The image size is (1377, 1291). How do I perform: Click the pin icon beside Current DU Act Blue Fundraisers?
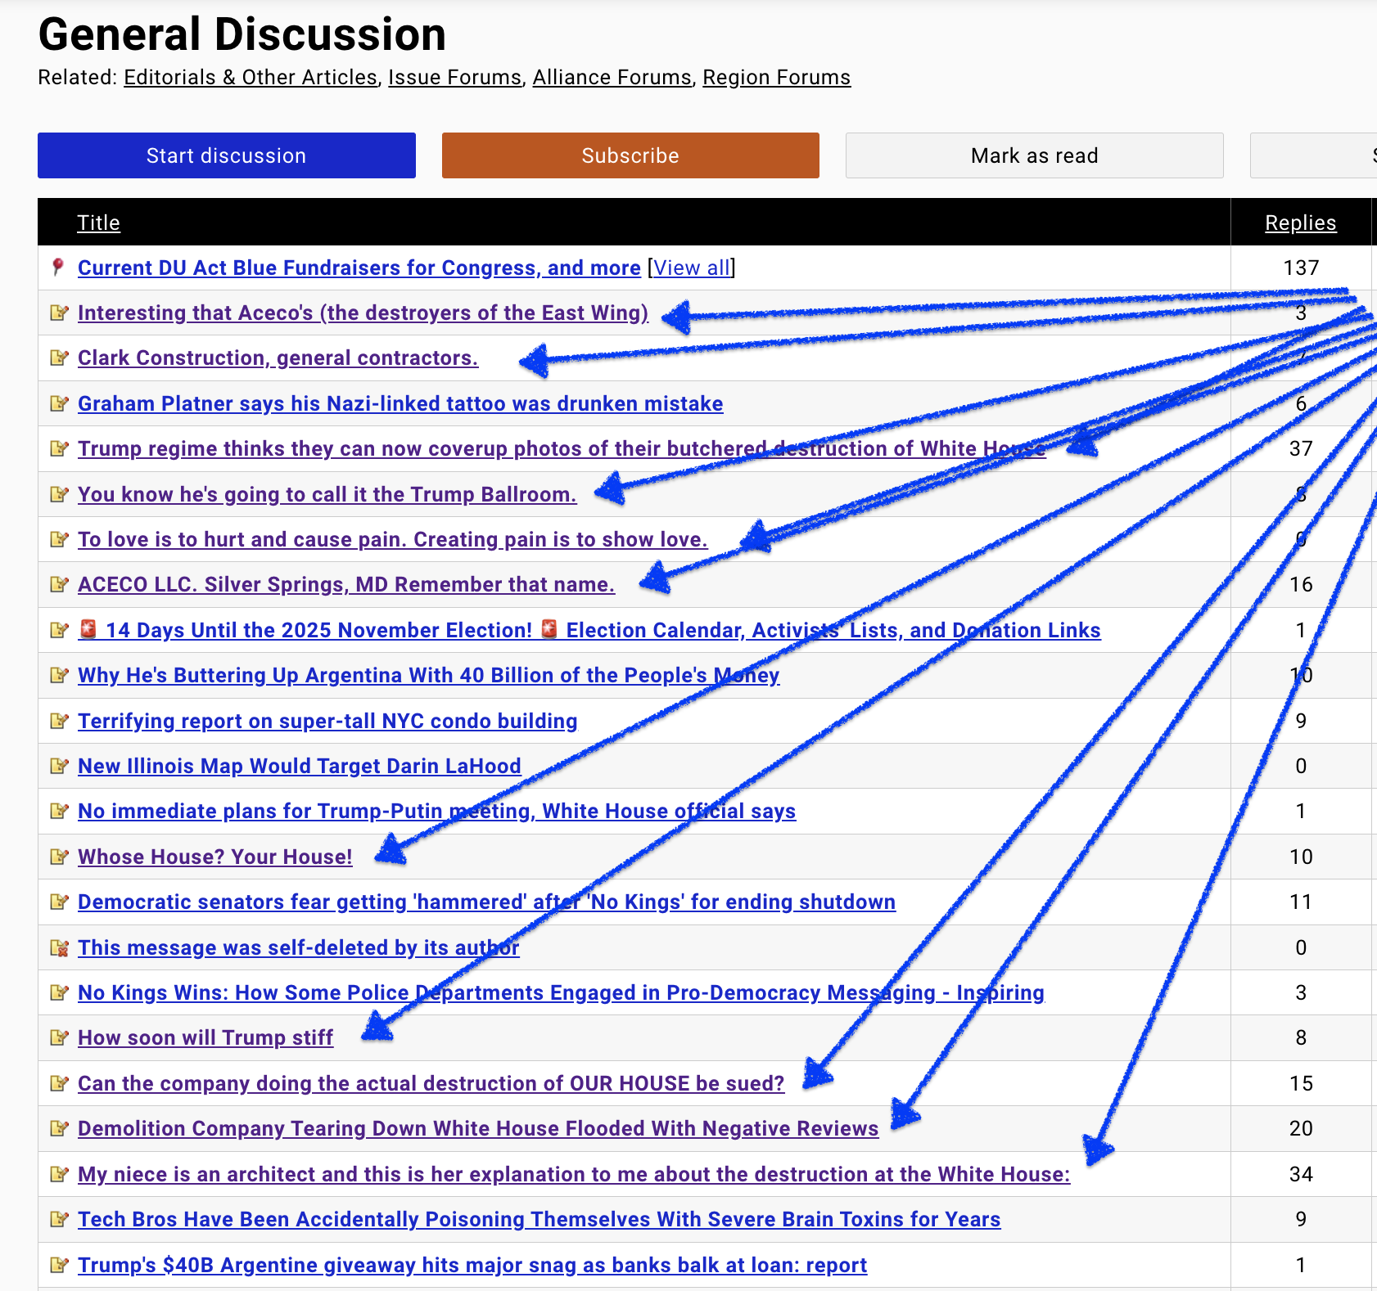pyautogui.click(x=57, y=268)
